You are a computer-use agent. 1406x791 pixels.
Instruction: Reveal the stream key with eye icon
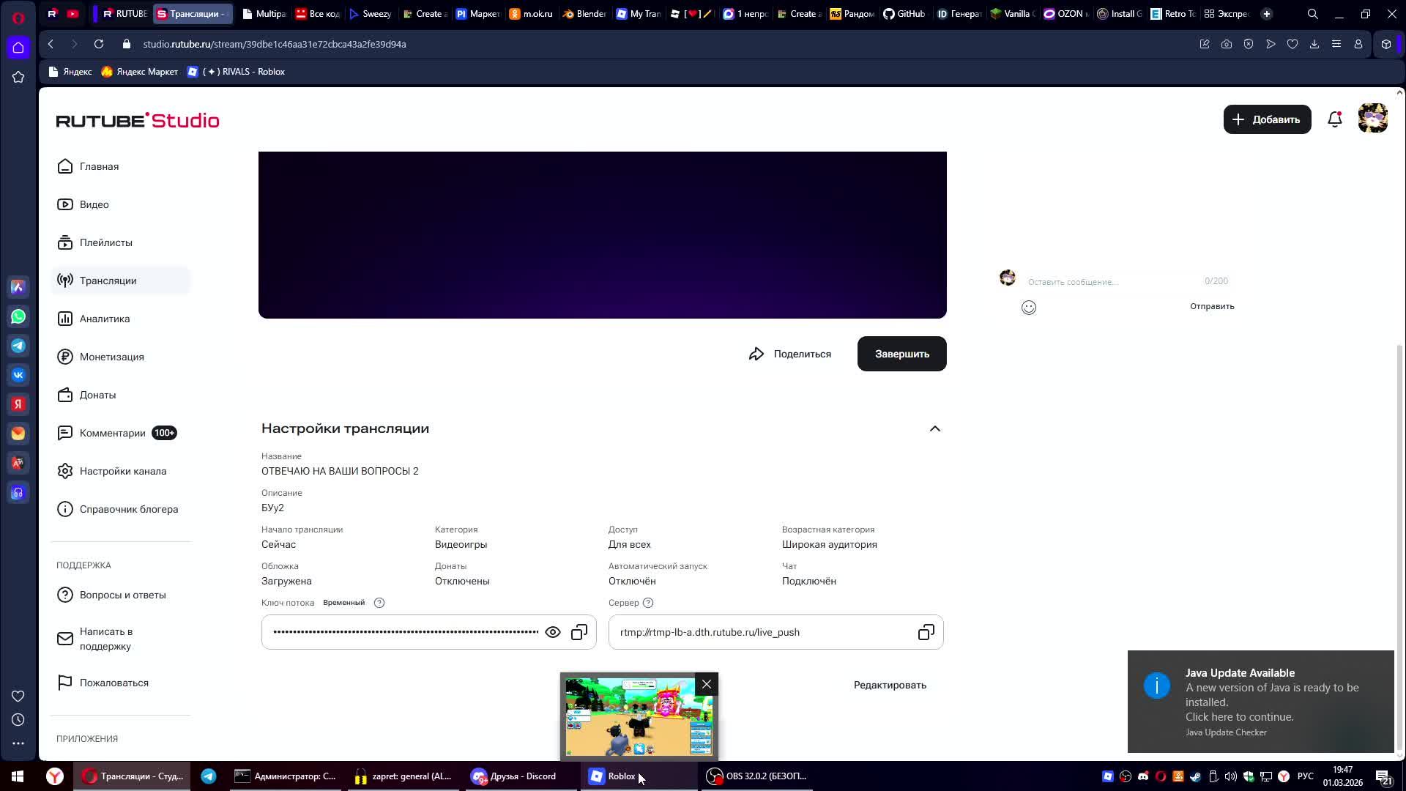click(553, 632)
